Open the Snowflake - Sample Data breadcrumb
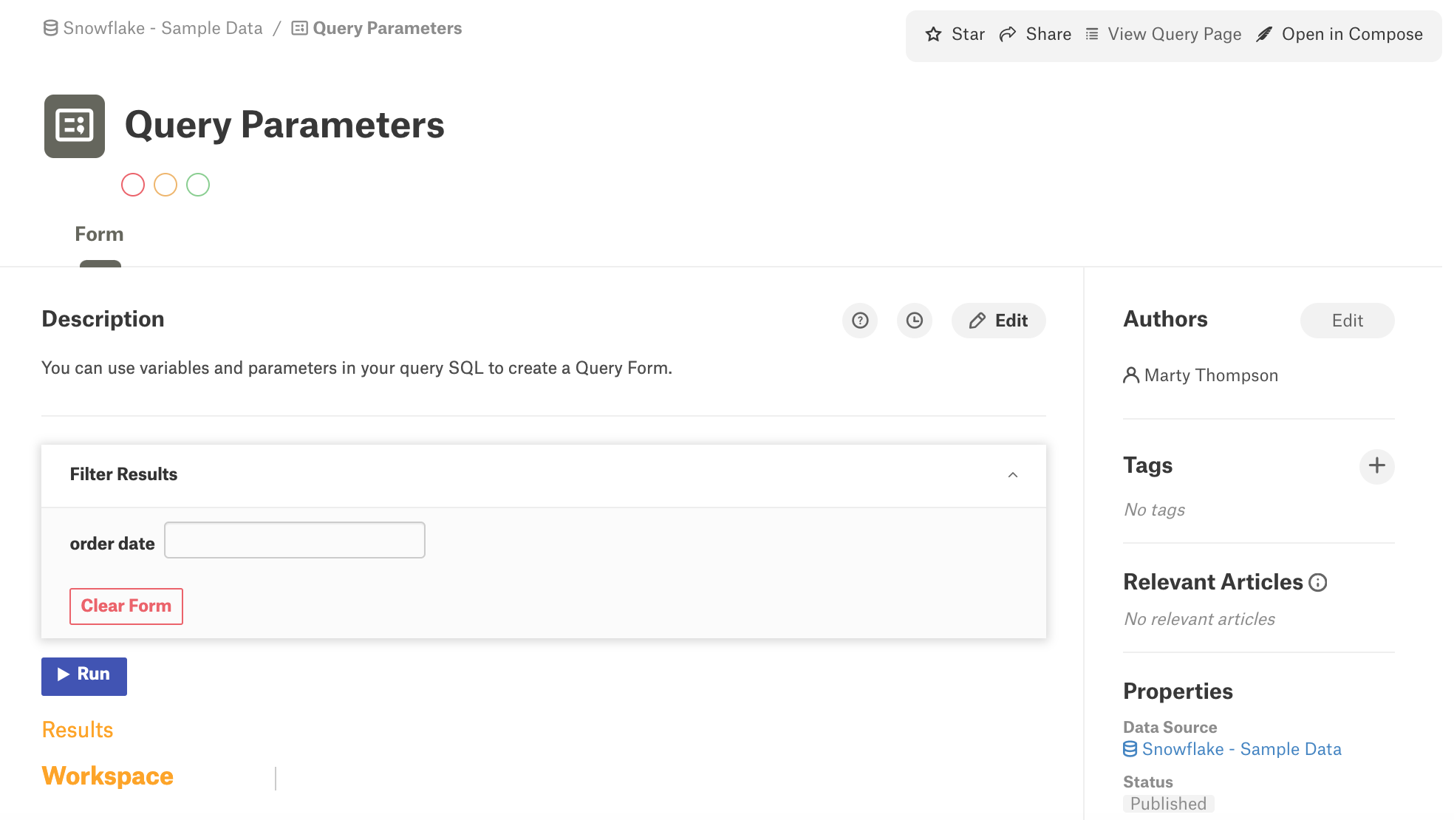The width and height of the screenshot is (1454, 820). click(x=163, y=28)
